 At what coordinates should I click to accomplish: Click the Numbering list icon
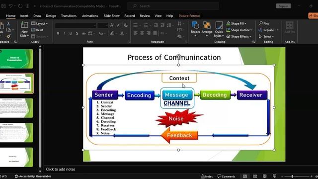(146, 25)
